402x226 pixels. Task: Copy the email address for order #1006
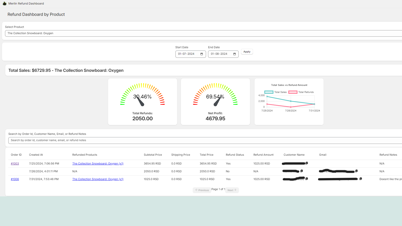(x=361, y=179)
